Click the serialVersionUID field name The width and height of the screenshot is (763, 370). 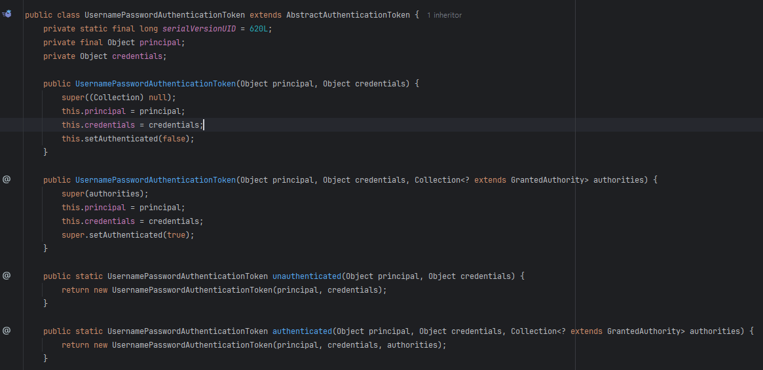[199, 29]
